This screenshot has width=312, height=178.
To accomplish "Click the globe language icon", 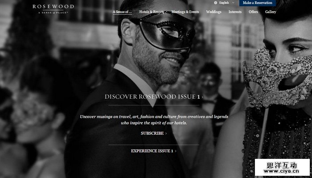I will (x=215, y=3).
